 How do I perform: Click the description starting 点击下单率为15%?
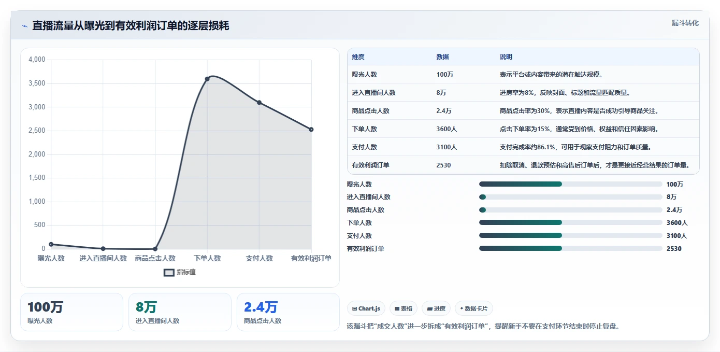579,129
